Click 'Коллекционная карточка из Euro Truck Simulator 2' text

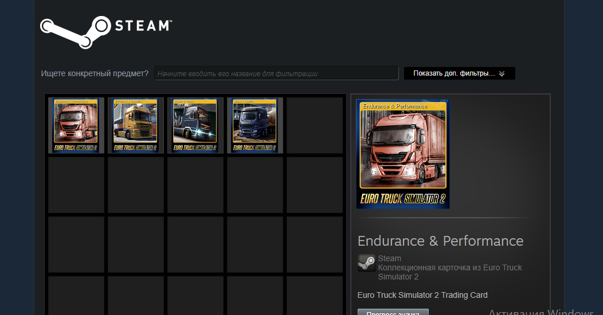[450, 272]
